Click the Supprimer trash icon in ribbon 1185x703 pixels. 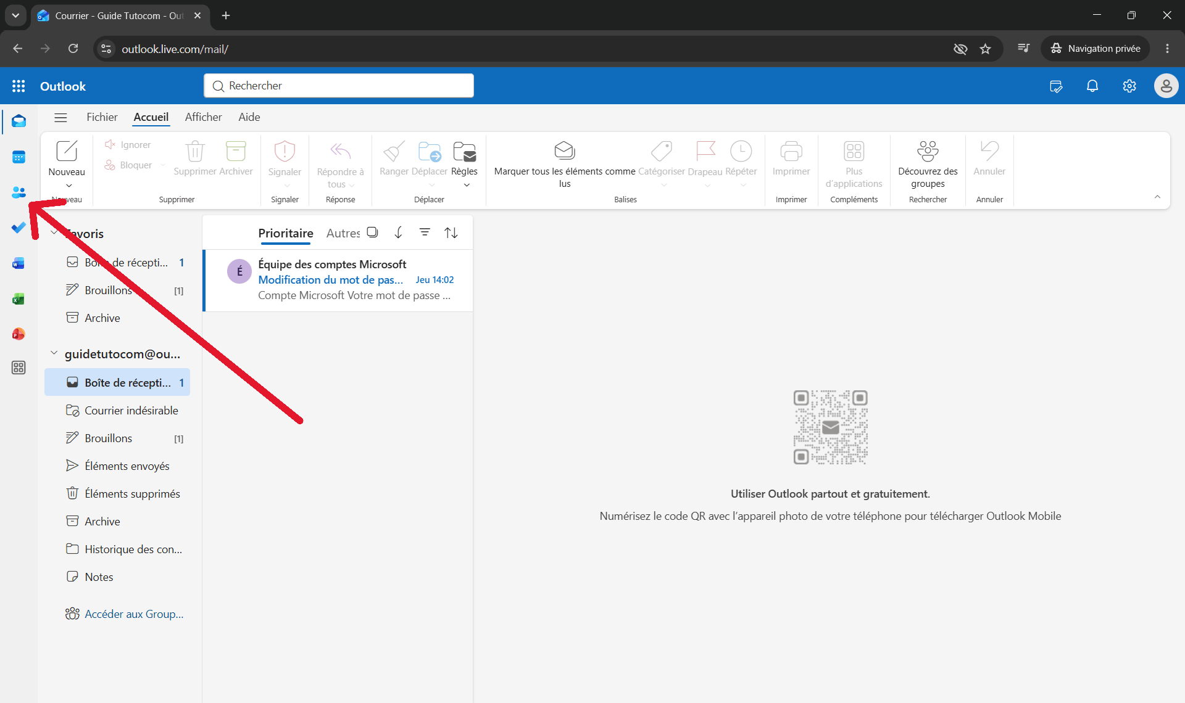[195, 150]
